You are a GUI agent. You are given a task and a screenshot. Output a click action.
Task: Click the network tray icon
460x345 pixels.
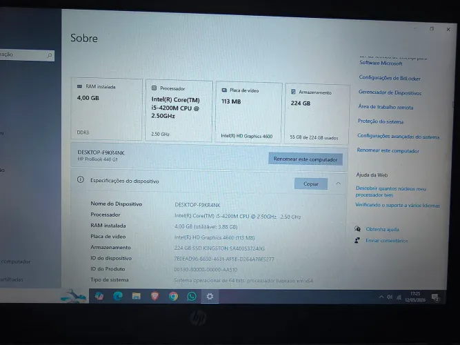tap(399, 297)
